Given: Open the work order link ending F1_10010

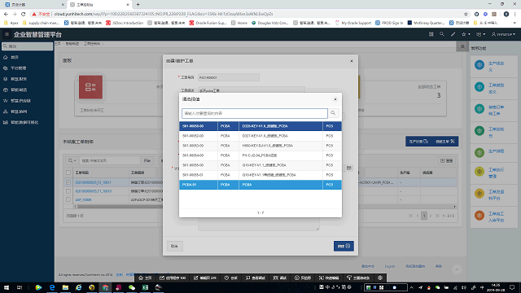Looking at the screenshot, I should point(94,191).
